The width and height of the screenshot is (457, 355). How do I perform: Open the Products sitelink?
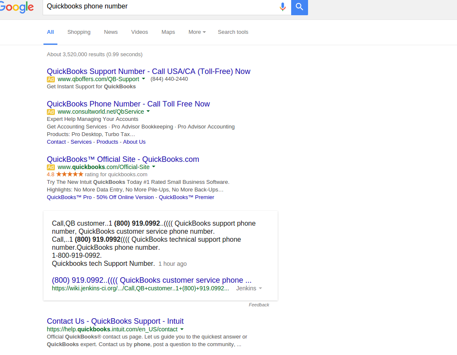pos(107,142)
